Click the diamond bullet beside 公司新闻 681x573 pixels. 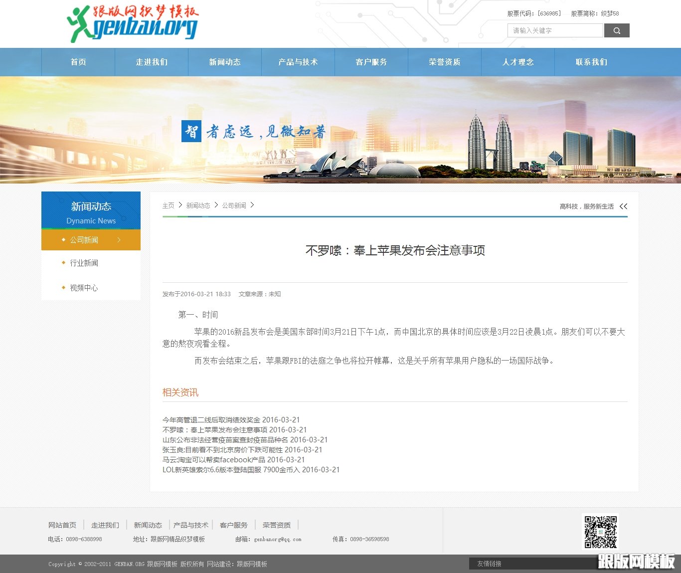tap(63, 240)
